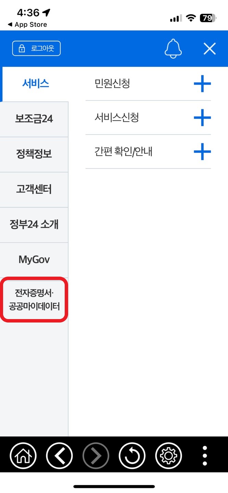Open 전자증명서·공공마이데이터 menu item
Image resolution: width=228 pixels, height=493 pixels.
(34, 300)
